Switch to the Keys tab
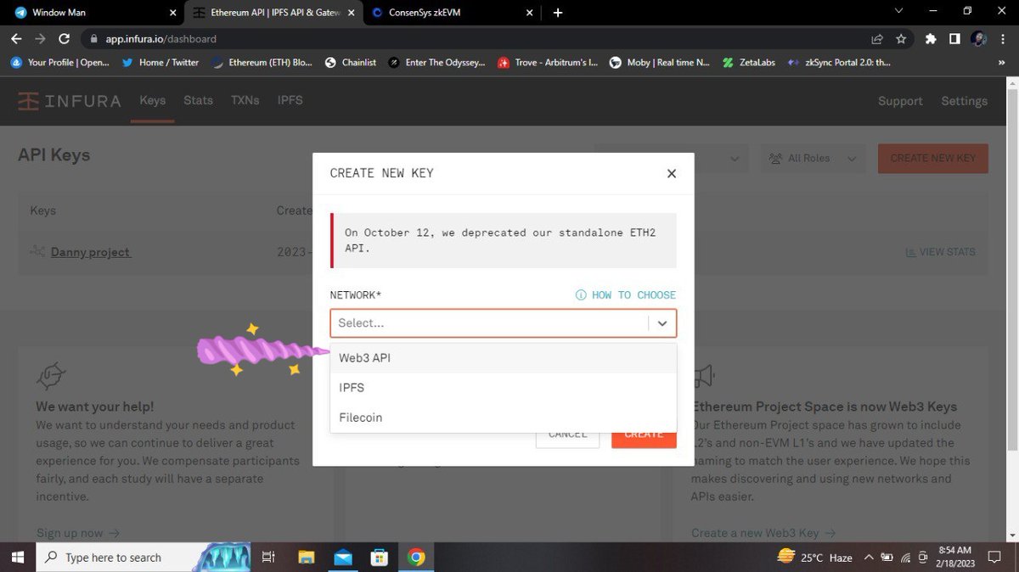The image size is (1019, 572). click(x=153, y=100)
